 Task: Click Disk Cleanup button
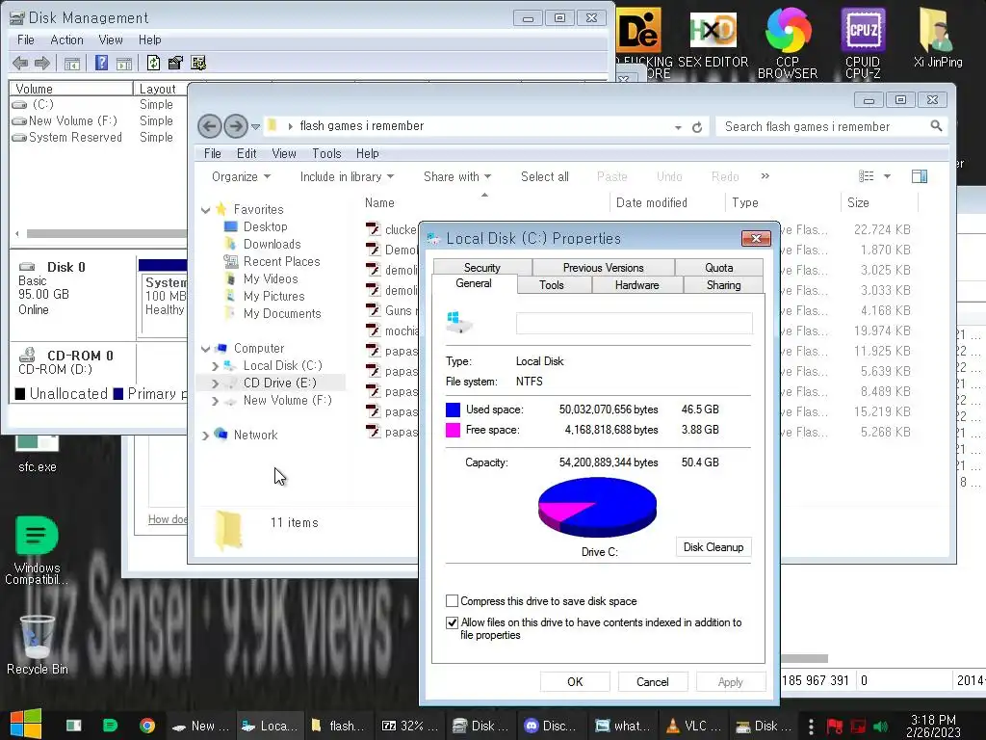click(714, 547)
